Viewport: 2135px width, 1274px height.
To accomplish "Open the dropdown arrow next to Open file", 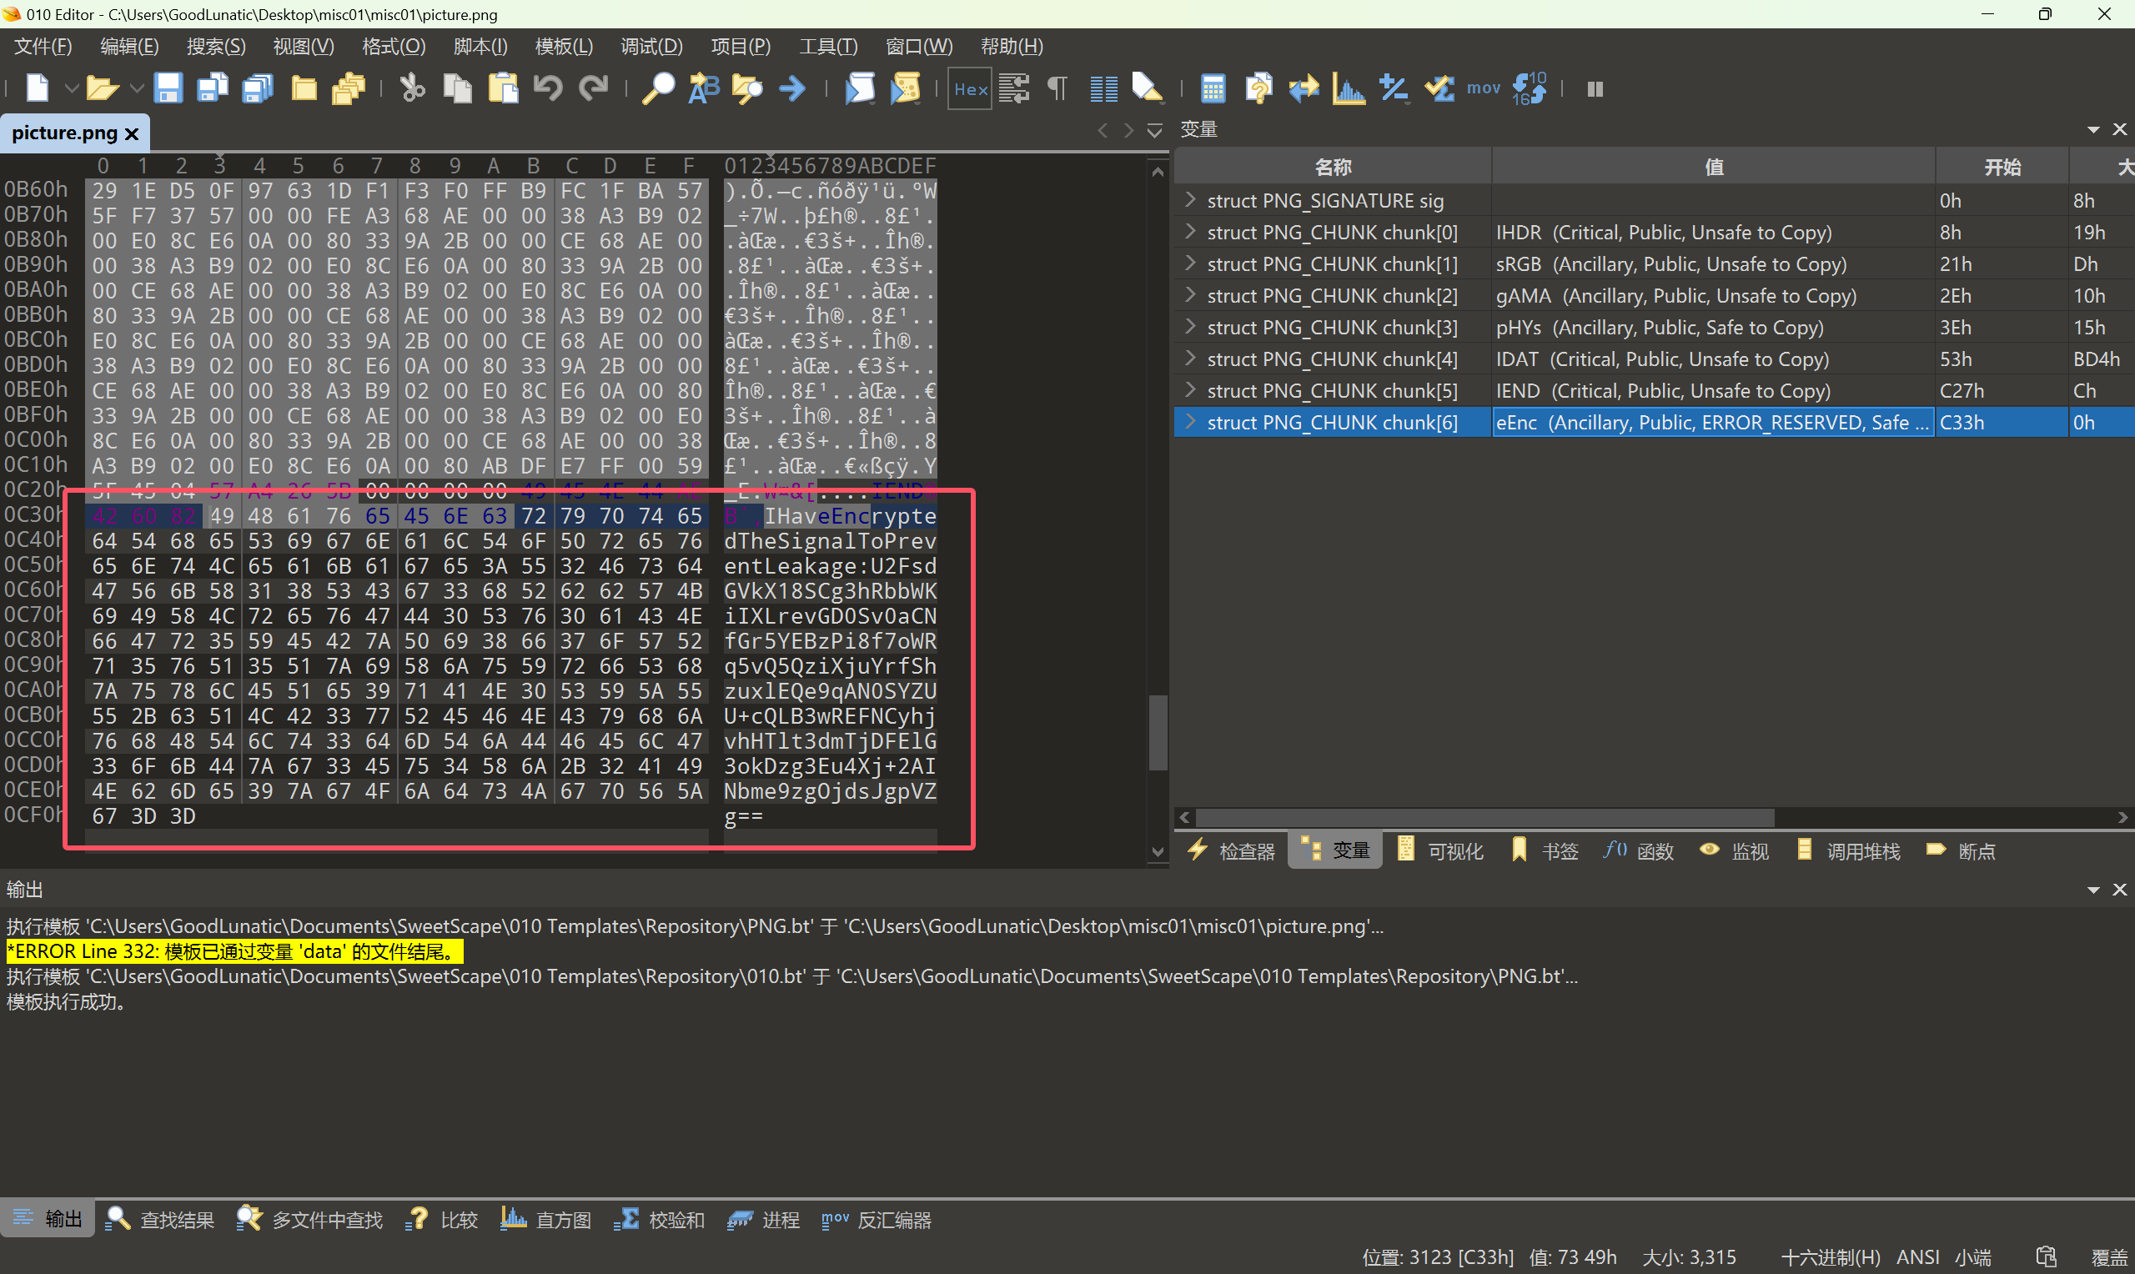I will pyautogui.click(x=136, y=88).
